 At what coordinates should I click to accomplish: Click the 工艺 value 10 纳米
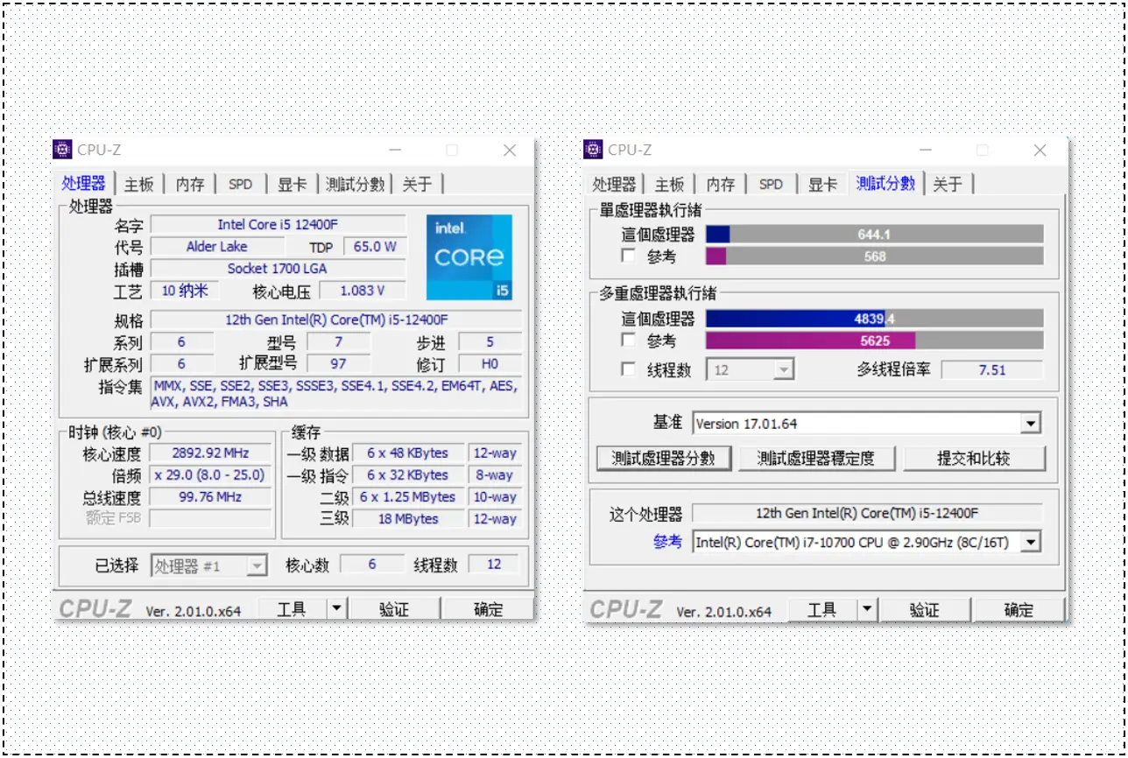(x=185, y=291)
